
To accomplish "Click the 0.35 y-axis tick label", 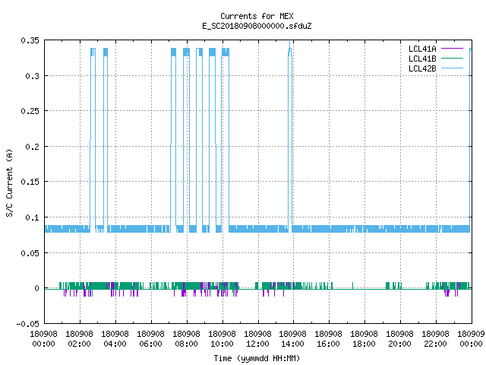I will 30,40.
